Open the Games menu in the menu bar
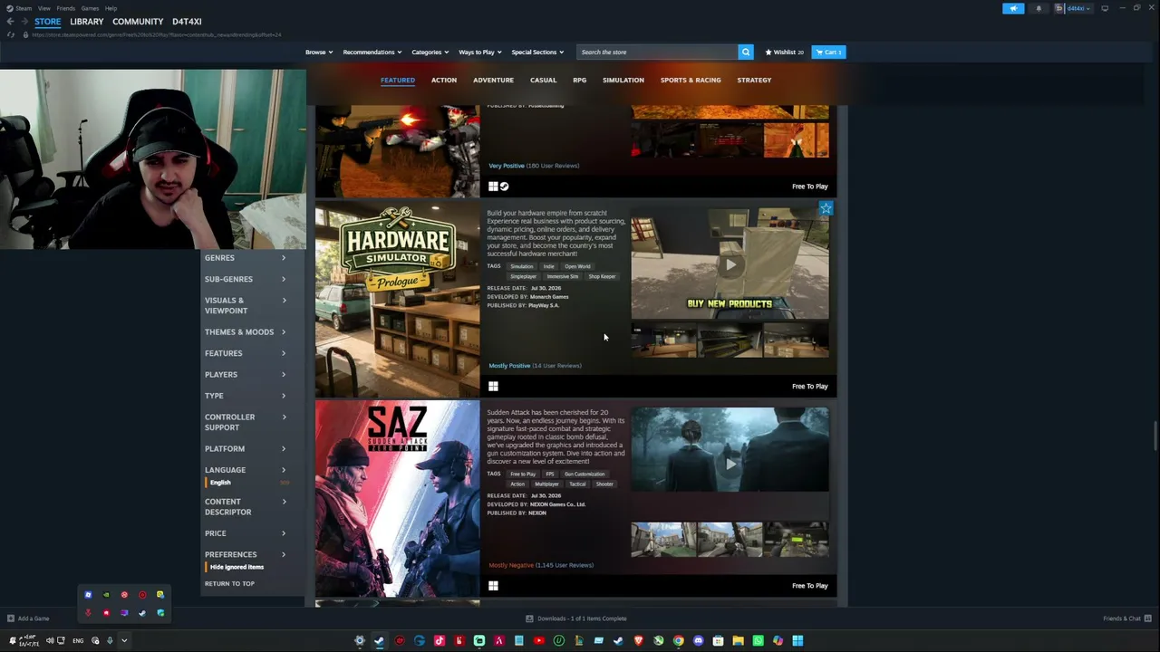 coord(90,8)
